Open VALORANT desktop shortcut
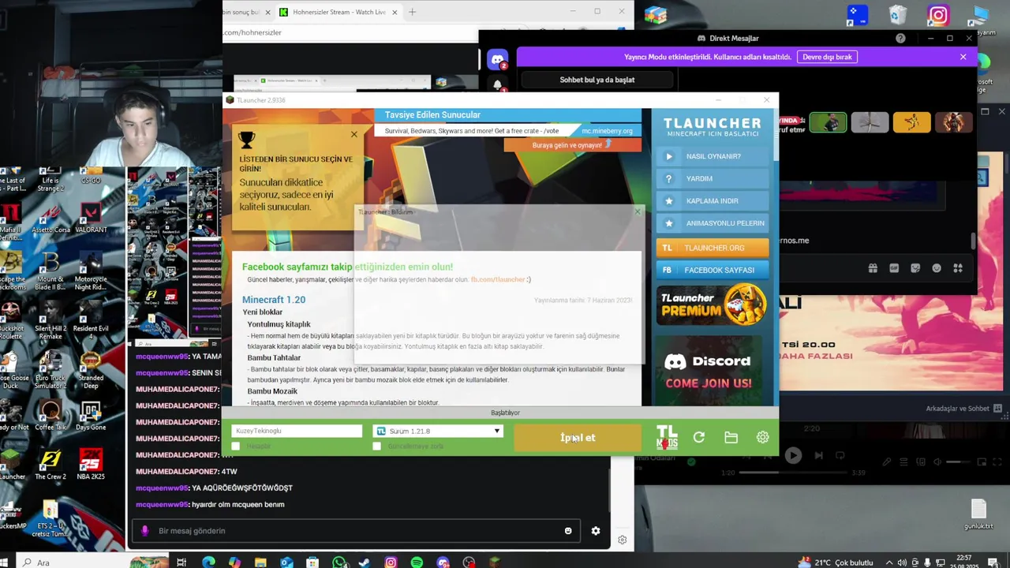The image size is (1010, 568). coord(91,218)
